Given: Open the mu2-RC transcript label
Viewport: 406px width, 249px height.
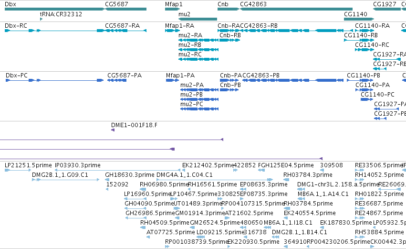Looking at the screenshot, I should pos(190,54).
